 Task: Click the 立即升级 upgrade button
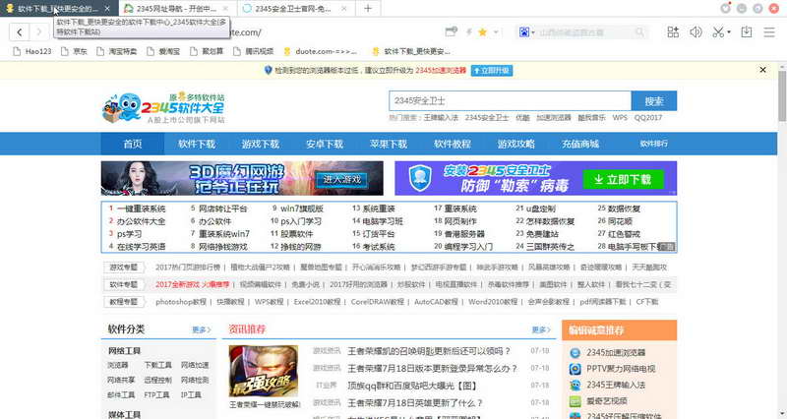[491, 70]
